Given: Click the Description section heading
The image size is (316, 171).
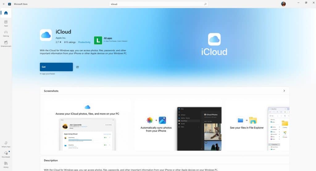Looking at the screenshot, I should pyautogui.click(x=51, y=160).
